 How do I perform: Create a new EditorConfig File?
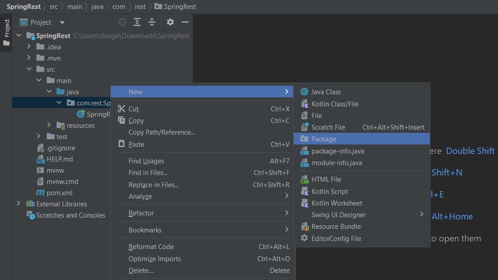pos(362,238)
